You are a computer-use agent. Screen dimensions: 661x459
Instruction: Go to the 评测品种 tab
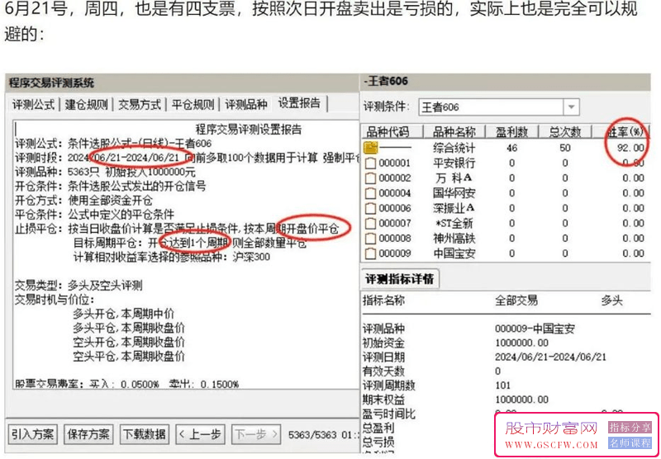coord(246,105)
